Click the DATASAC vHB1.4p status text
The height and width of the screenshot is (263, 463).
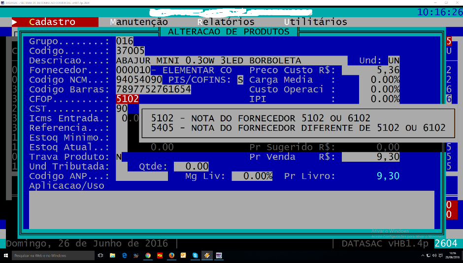pyautogui.click(x=385, y=243)
